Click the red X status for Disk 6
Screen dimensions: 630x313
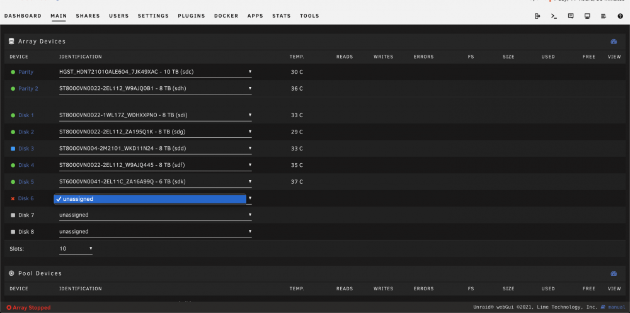coord(13,198)
